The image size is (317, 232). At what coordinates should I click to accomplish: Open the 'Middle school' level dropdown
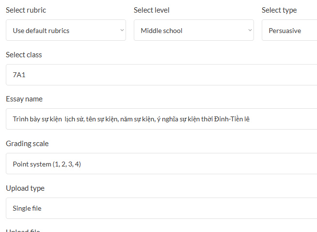(193, 31)
